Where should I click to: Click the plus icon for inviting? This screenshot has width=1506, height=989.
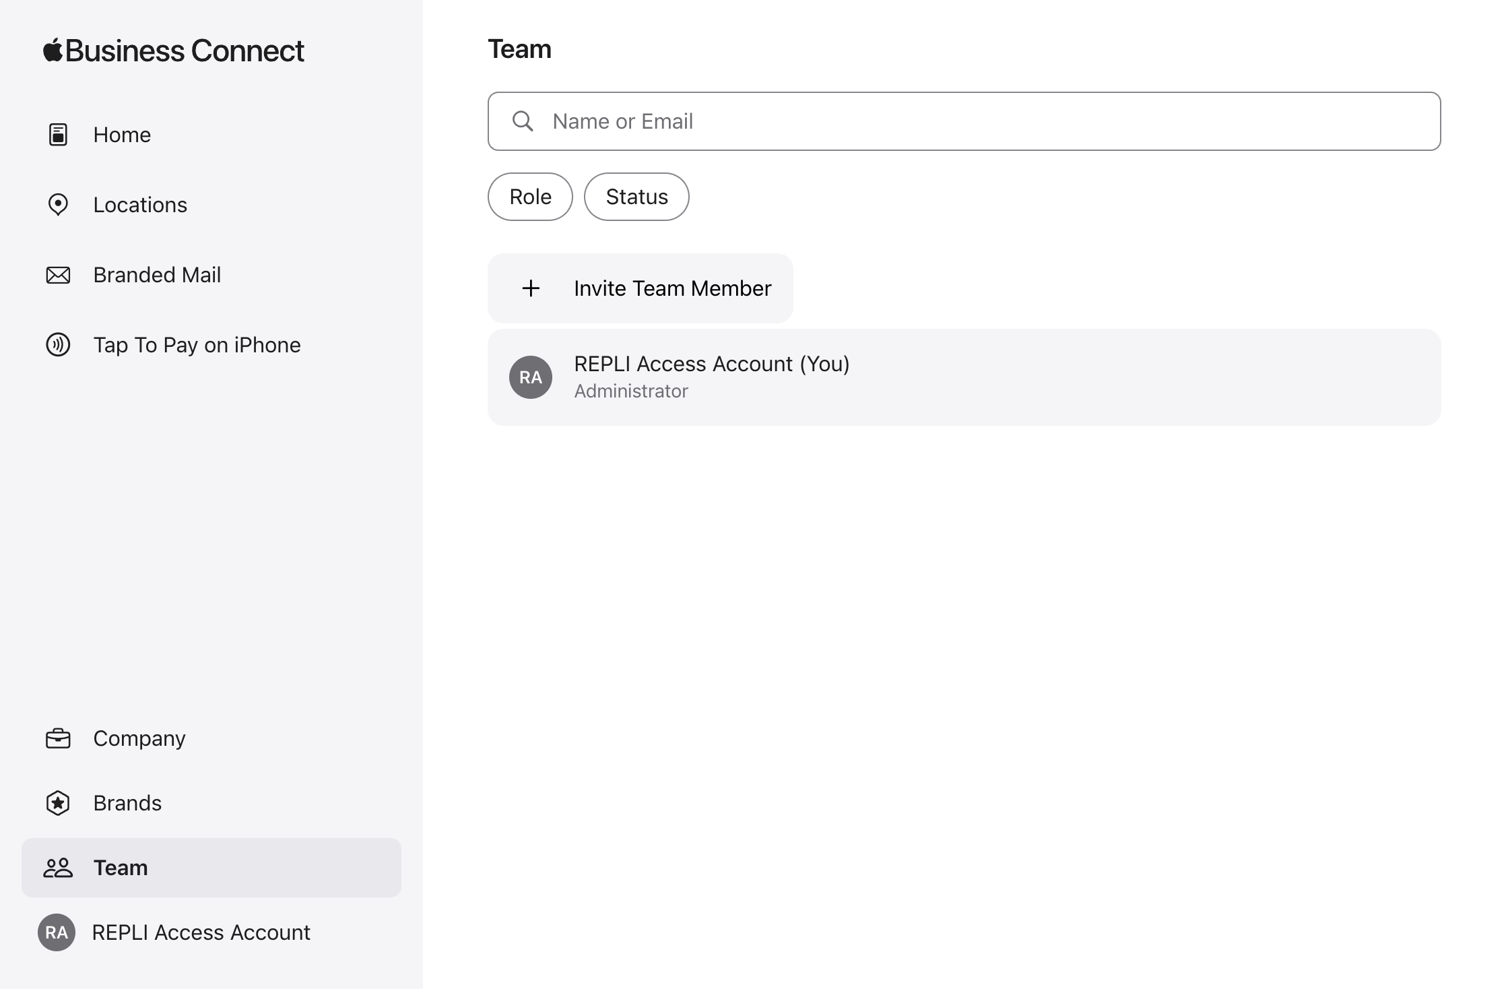pos(531,288)
